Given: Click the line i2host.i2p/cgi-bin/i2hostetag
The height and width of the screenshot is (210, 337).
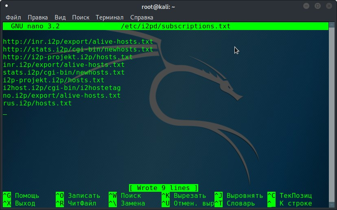Looking at the screenshot, I should tap(62, 88).
